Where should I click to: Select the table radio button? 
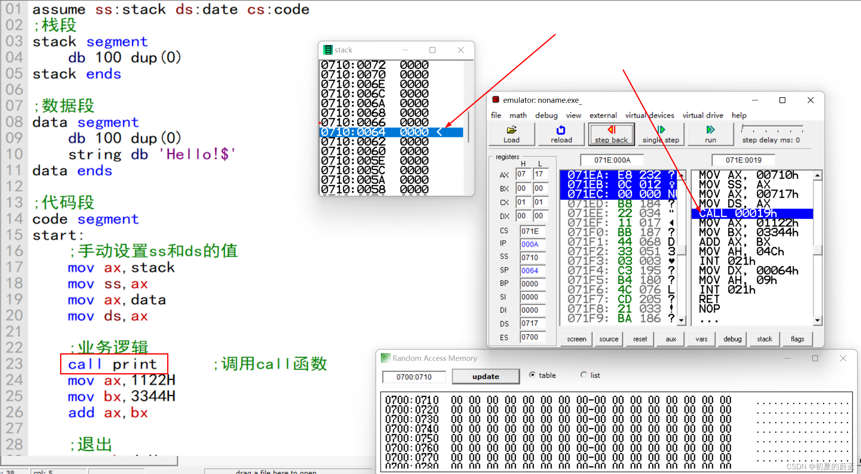pyautogui.click(x=532, y=375)
